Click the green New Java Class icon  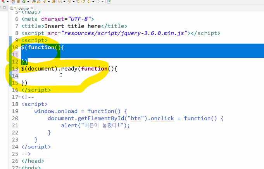pos(24,2)
